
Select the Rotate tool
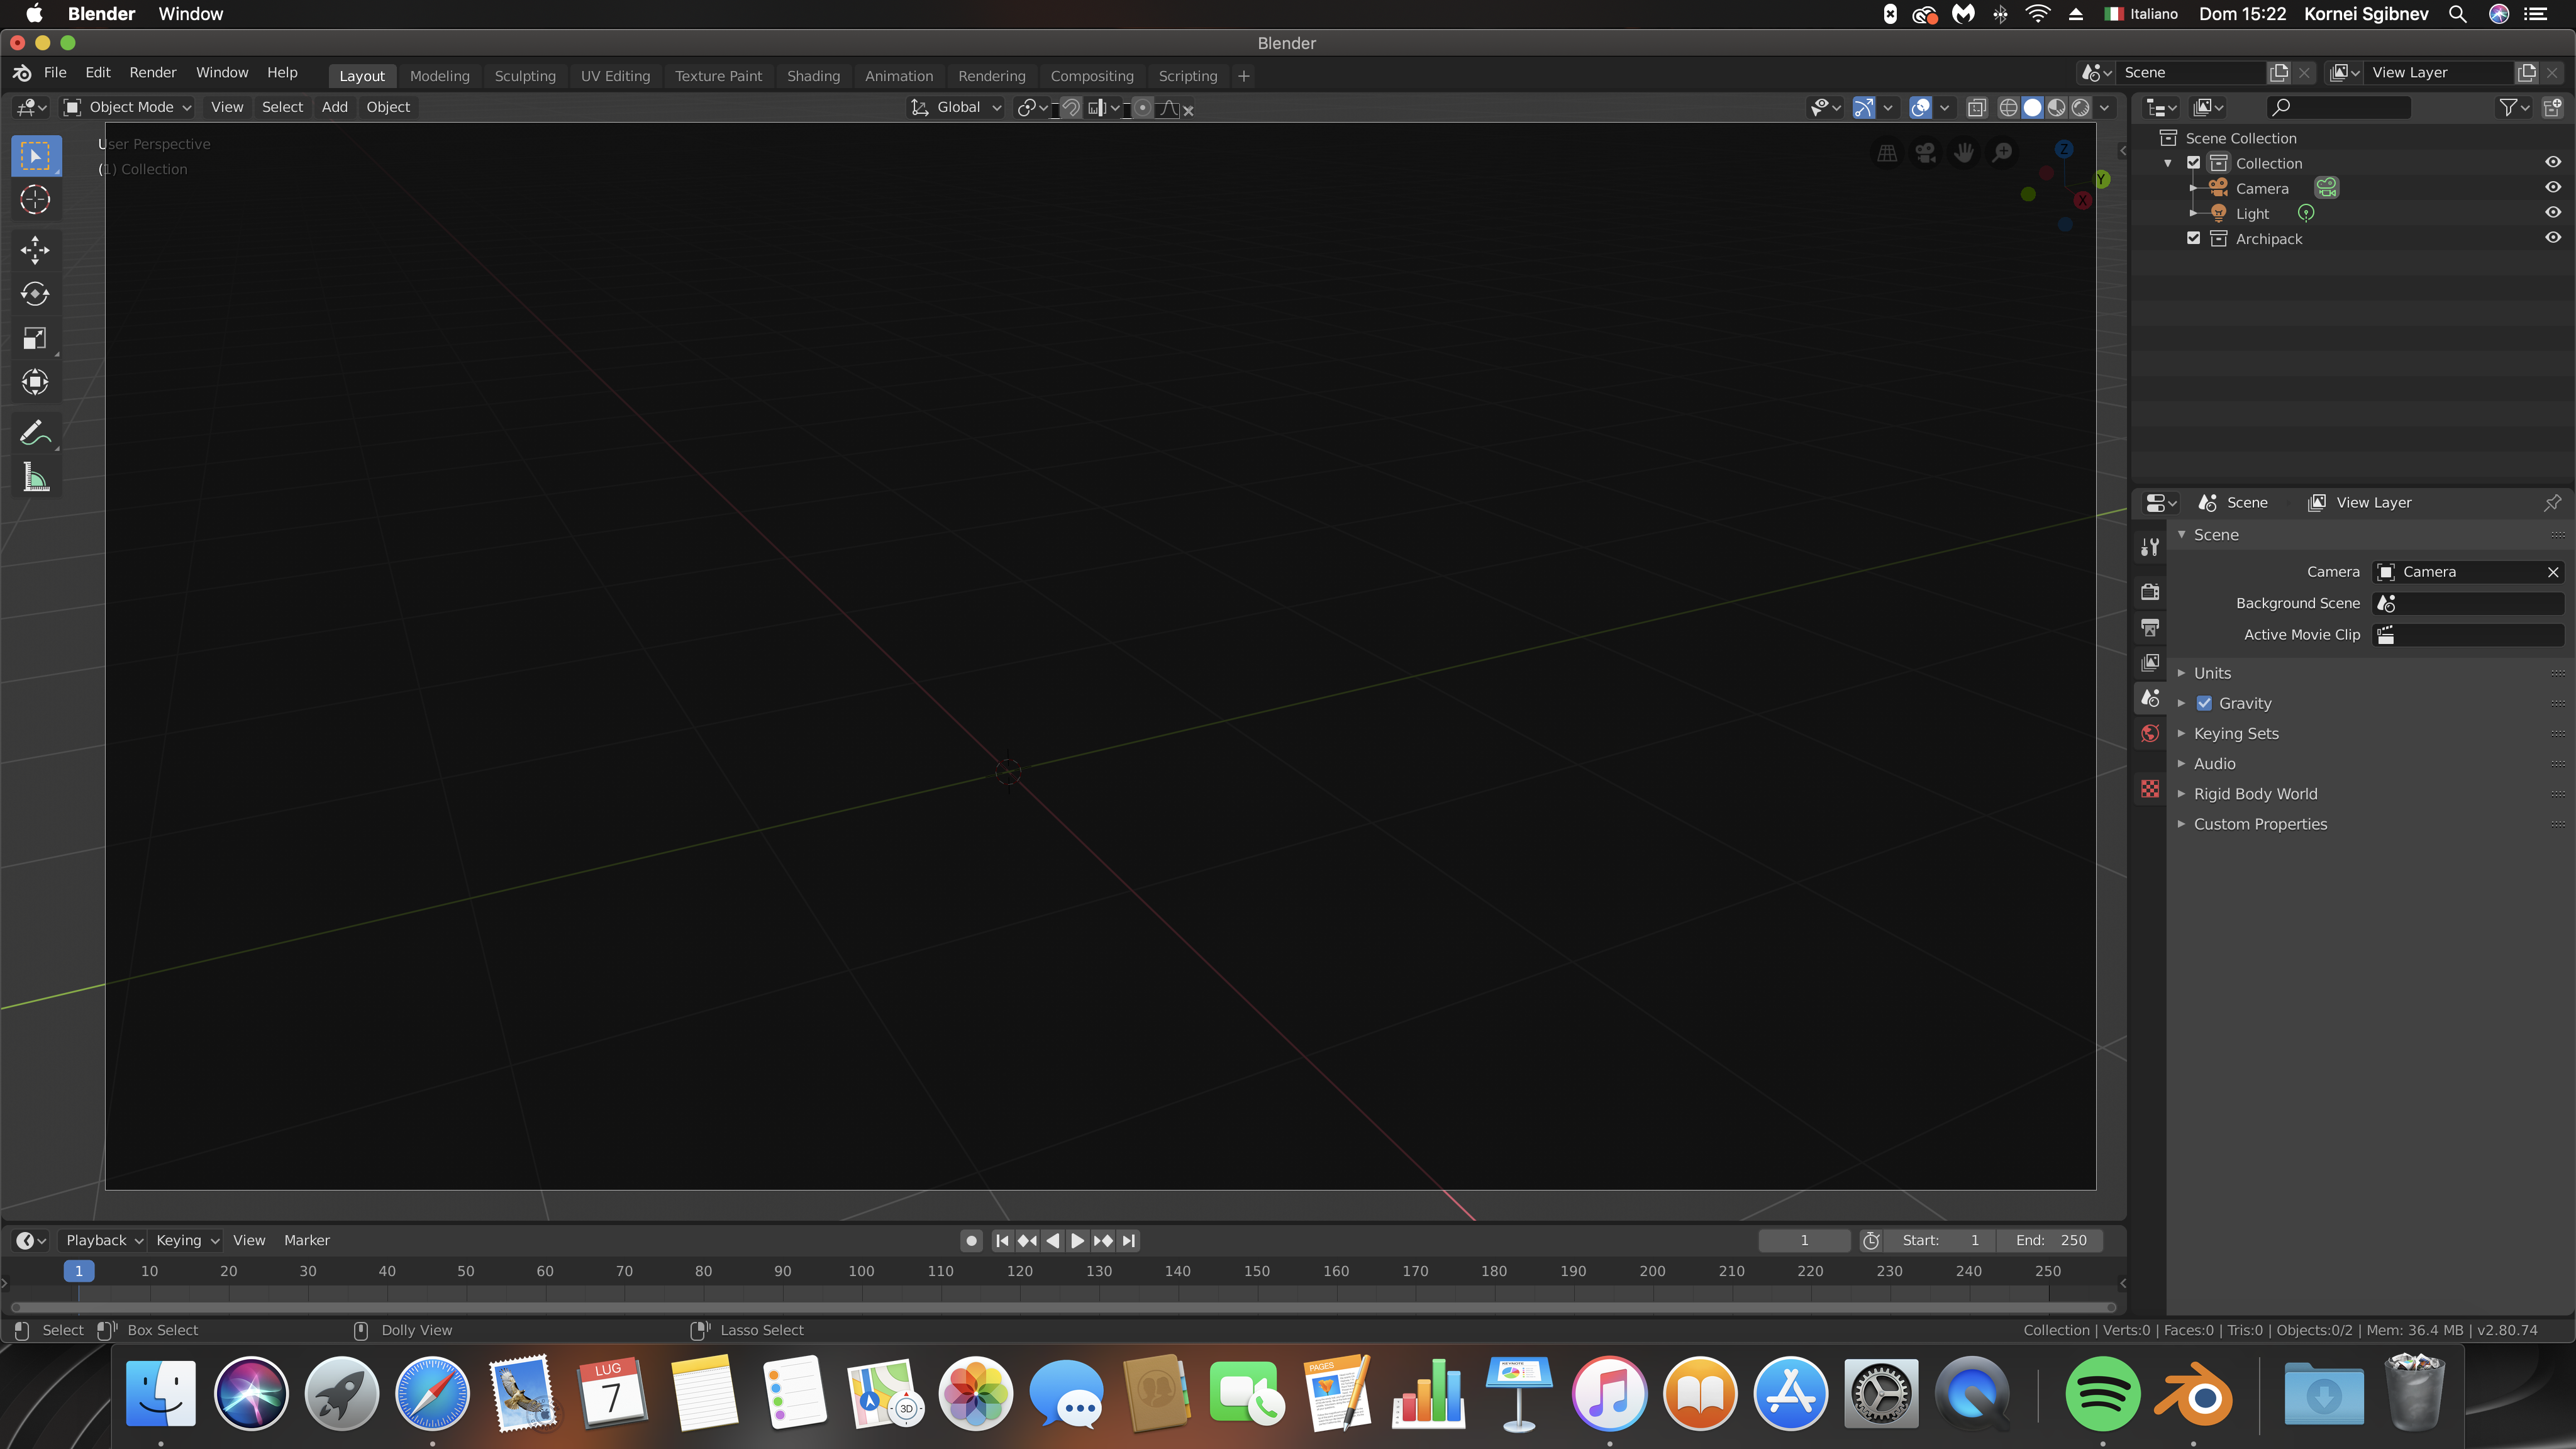[x=35, y=294]
